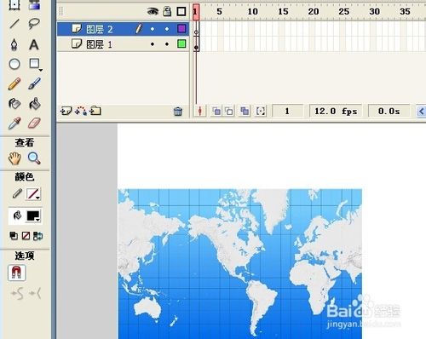Click the Straighten option icon
The height and width of the screenshot is (339, 426).
(x=35, y=294)
